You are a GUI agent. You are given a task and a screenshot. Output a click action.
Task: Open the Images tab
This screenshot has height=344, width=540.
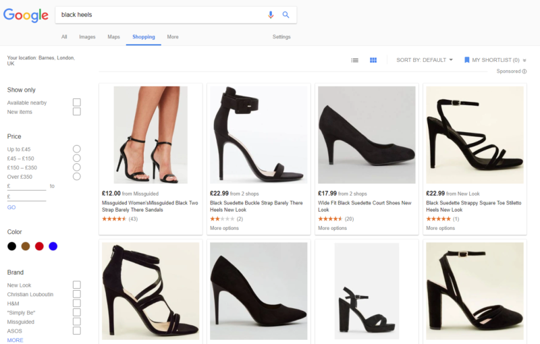tap(87, 37)
